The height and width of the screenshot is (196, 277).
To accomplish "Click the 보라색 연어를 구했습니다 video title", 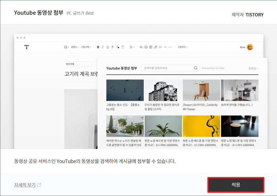I will pyautogui.click(x=237, y=105).
